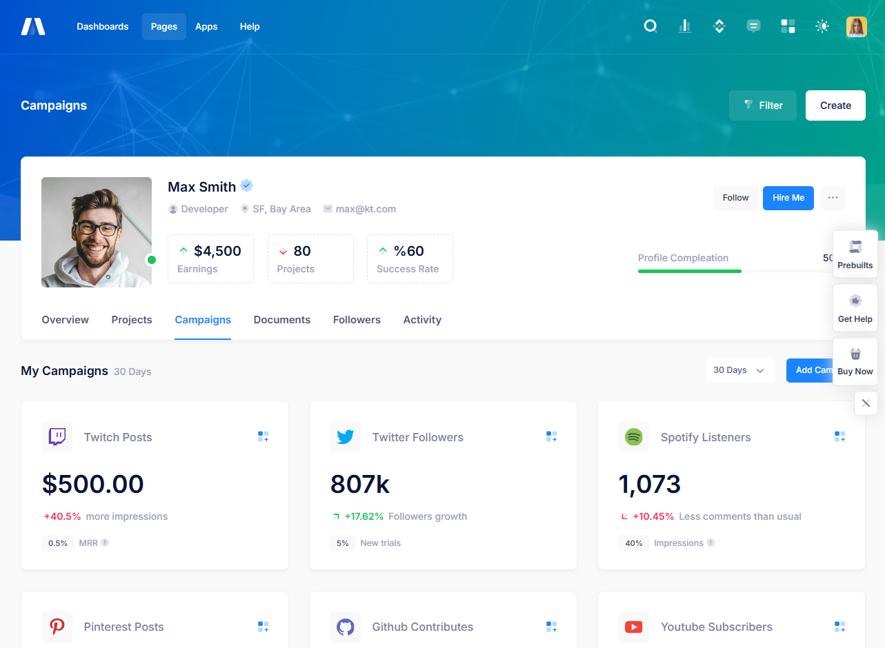Open Github Contributes card actions icon
The image size is (885, 648).
[551, 627]
